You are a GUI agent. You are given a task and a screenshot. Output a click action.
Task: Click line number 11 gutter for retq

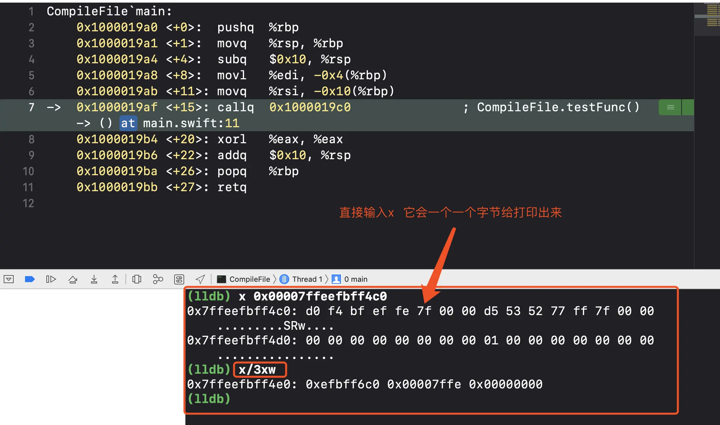[28, 187]
